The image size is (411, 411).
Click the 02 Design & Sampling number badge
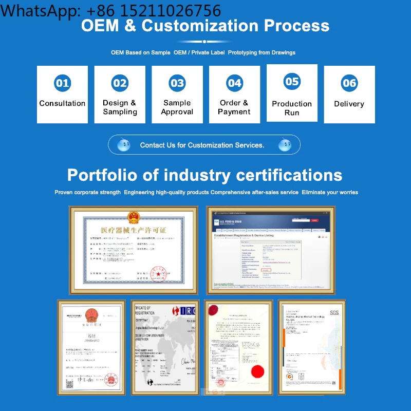120,83
